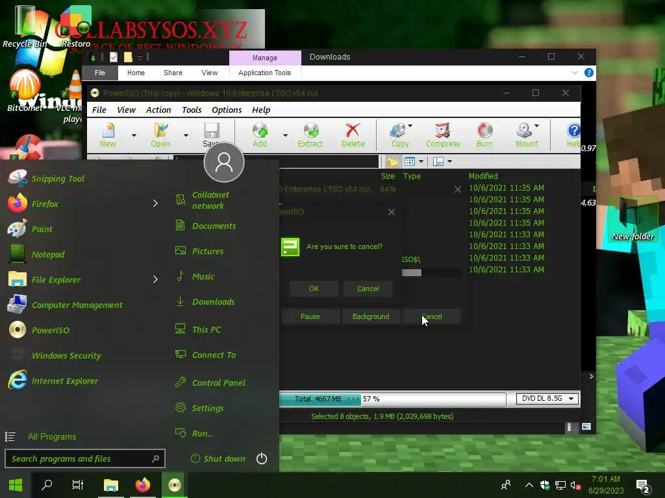Screen dimensions: 665x498
Task: Show hidden system tray icons chevron
Action: click(529, 485)
